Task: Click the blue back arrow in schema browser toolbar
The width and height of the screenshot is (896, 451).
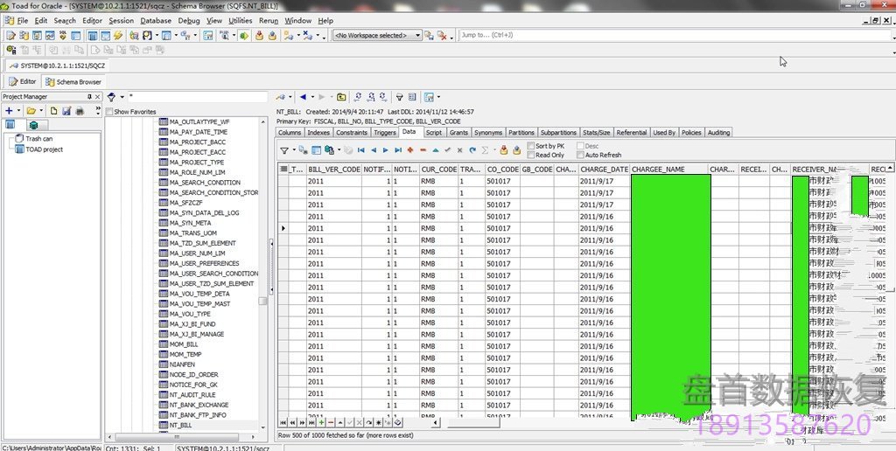Action: (x=303, y=97)
